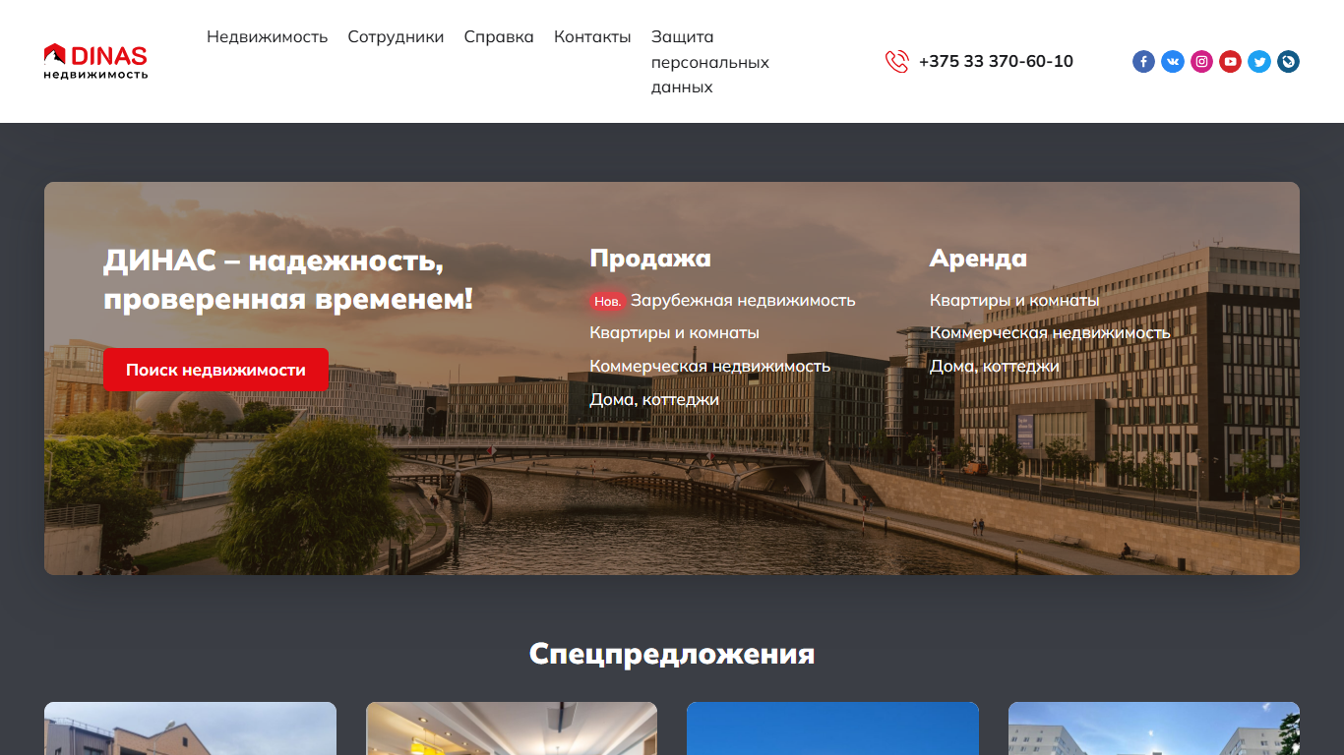Open Квартиры и комнаты under Продажа
Screen dimensions: 1344x755
tap(674, 333)
